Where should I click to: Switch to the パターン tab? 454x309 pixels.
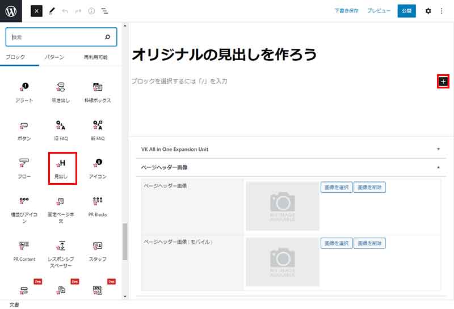tap(54, 57)
